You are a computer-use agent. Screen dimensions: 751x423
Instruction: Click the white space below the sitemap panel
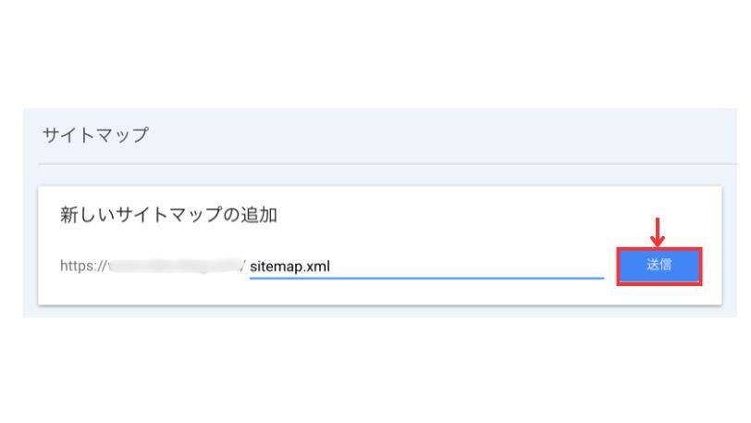[x=370, y=370]
